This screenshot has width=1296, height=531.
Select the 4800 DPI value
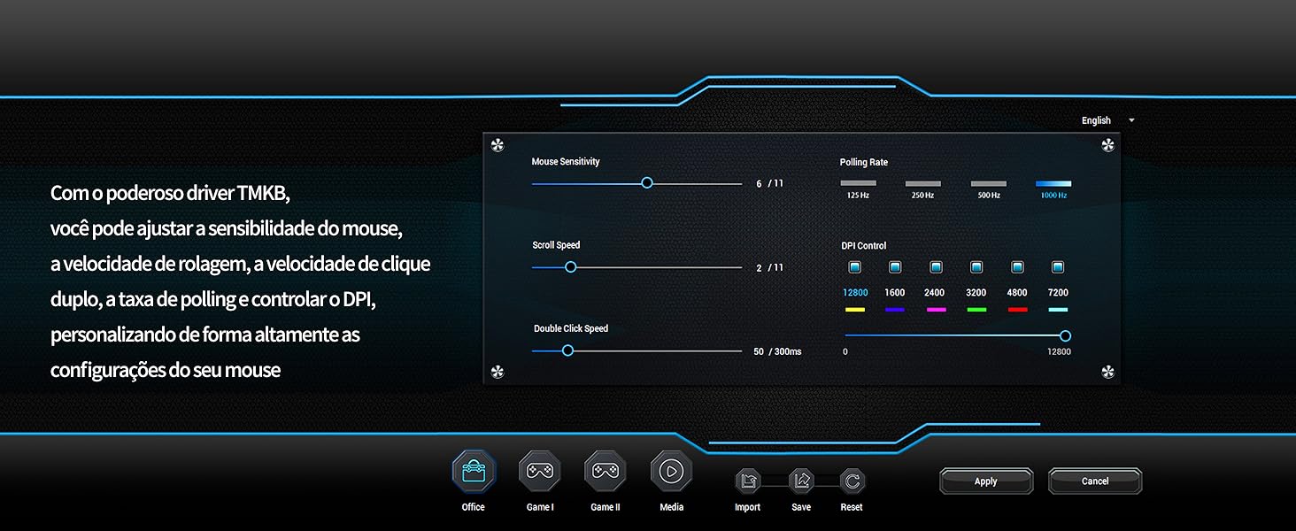click(x=1017, y=293)
